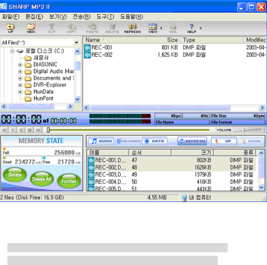Viewport: 267px width, 265px height.
Task: Click folder tree scroll down arrow
Action: tap(77, 99)
